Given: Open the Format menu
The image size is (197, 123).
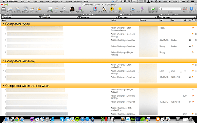Looking at the screenshot, I should point(69,2).
